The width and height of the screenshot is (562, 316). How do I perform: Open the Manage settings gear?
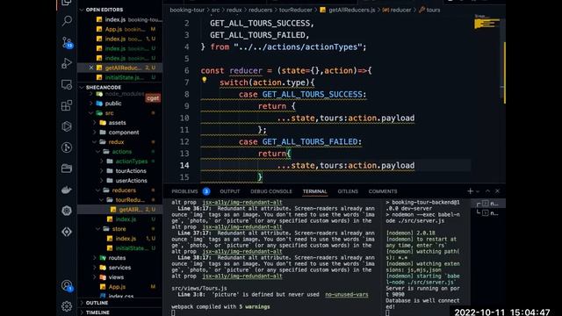click(x=67, y=306)
